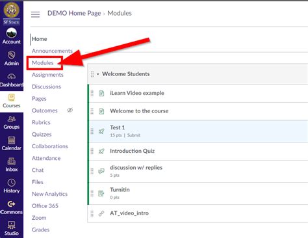Click the hidden eye icon beside Outcomes

pos(70,110)
